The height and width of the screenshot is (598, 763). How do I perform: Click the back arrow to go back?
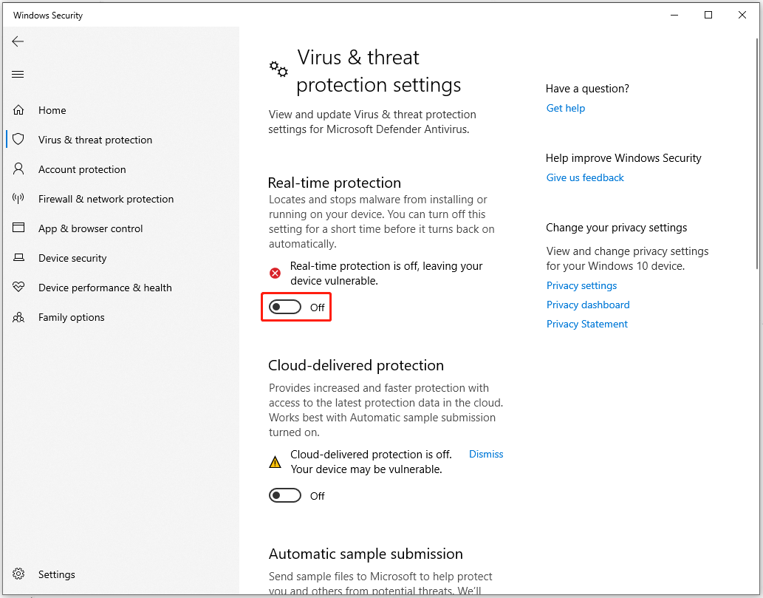[x=18, y=41]
